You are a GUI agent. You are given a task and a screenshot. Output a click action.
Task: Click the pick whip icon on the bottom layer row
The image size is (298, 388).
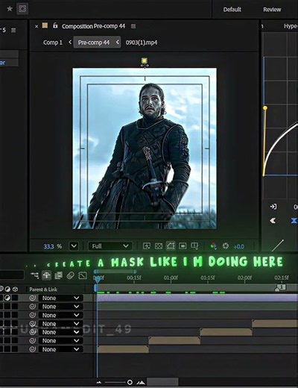coord(33,349)
